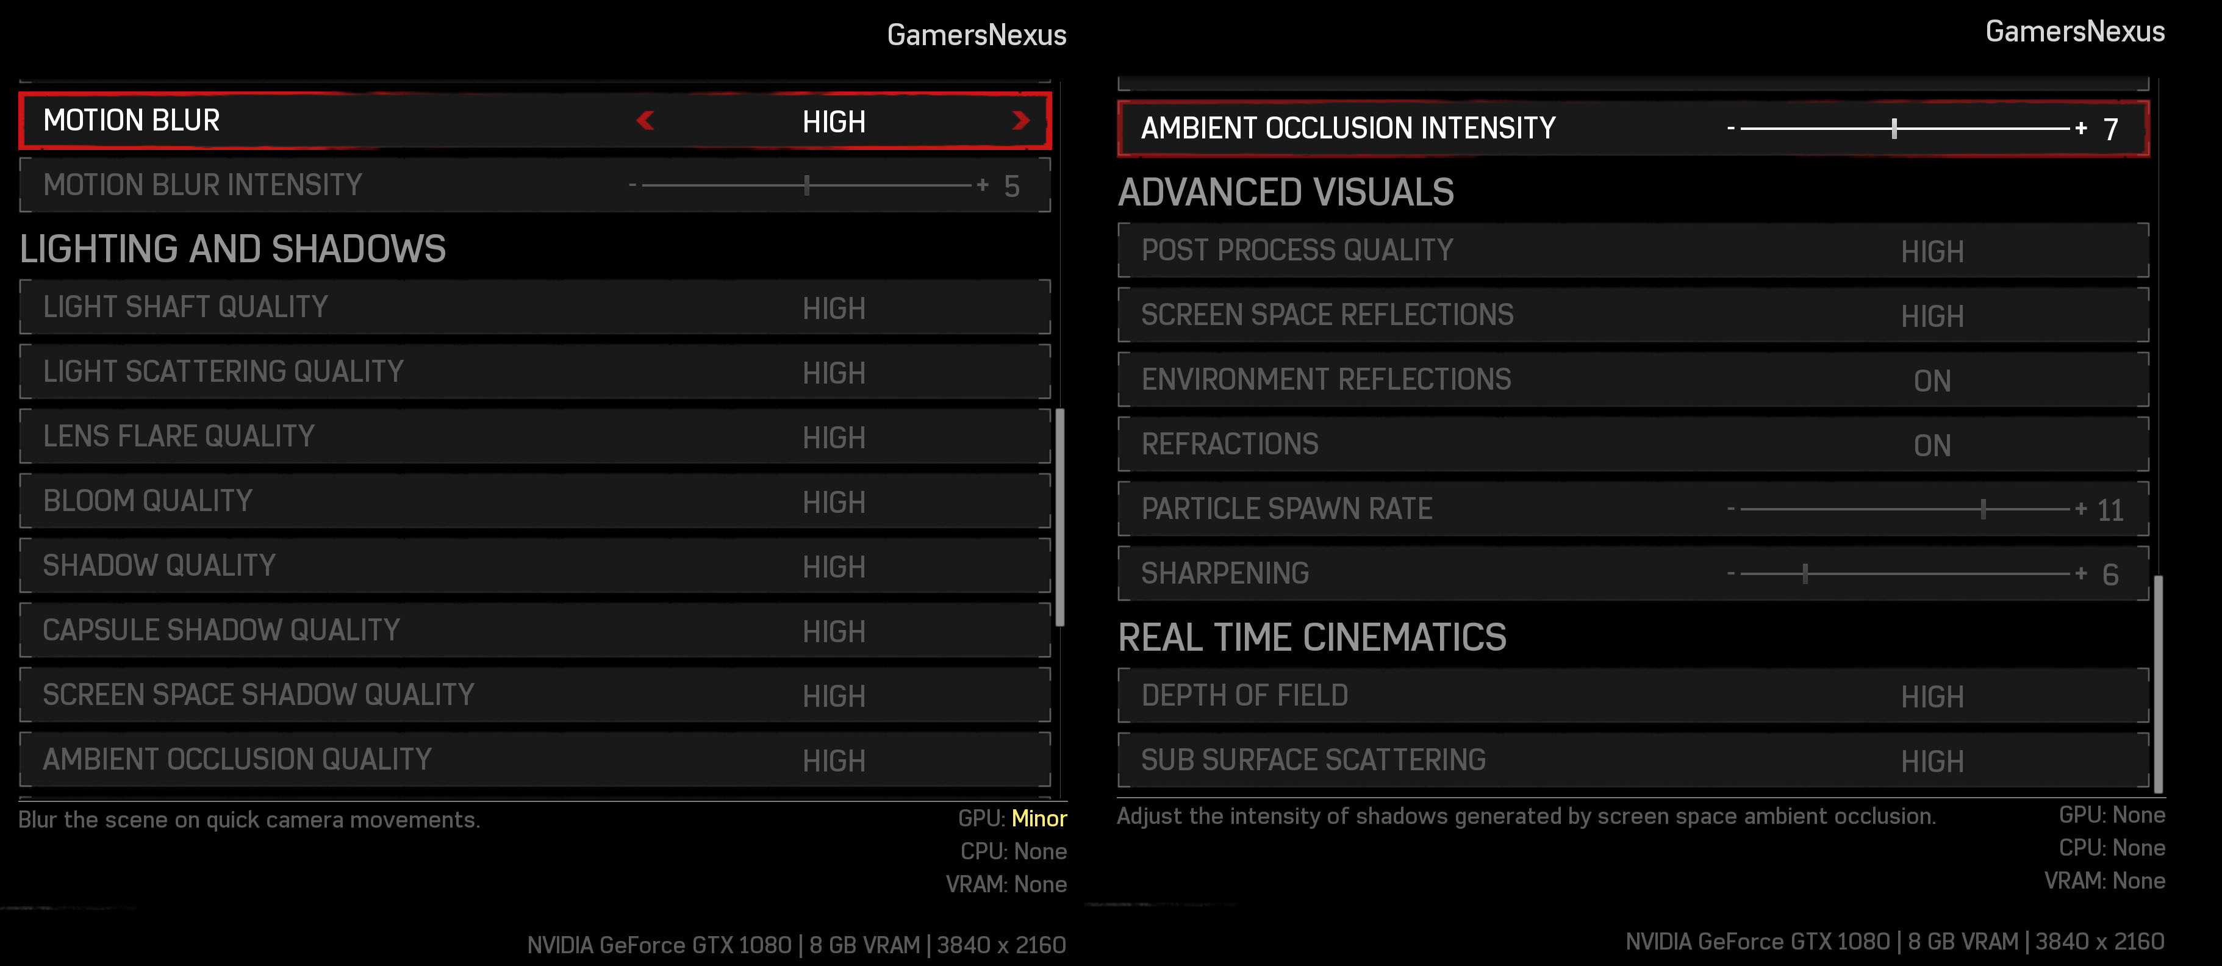Click the left settings panel scrollbar

pyautogui.click(x=1060, y=518)
